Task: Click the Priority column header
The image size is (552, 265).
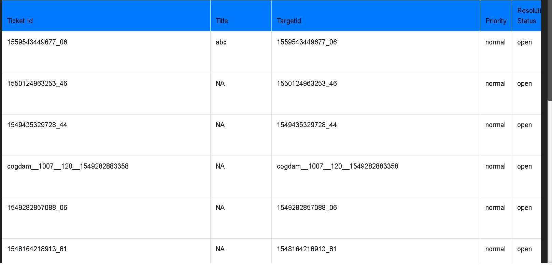Action: pos(496,16)
